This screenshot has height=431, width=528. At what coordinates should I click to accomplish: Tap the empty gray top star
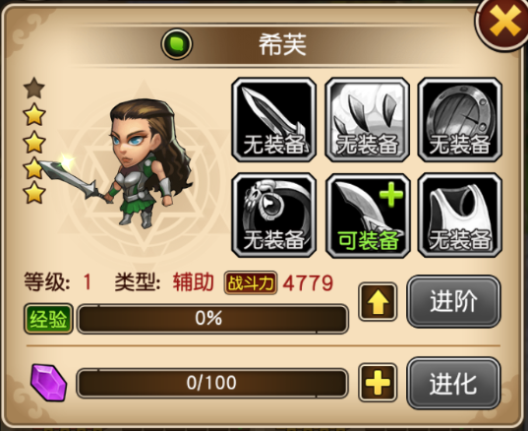pyautogui.click(x=34, y=88)
